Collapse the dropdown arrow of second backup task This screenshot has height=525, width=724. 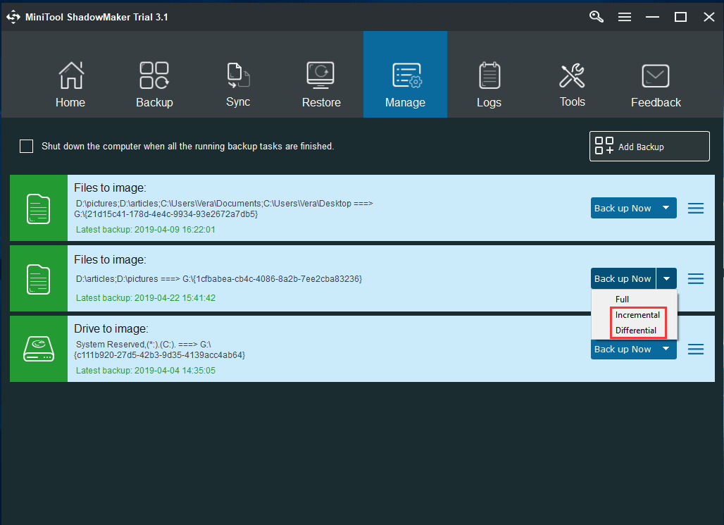pyautogui.click(x=666, y=278)
